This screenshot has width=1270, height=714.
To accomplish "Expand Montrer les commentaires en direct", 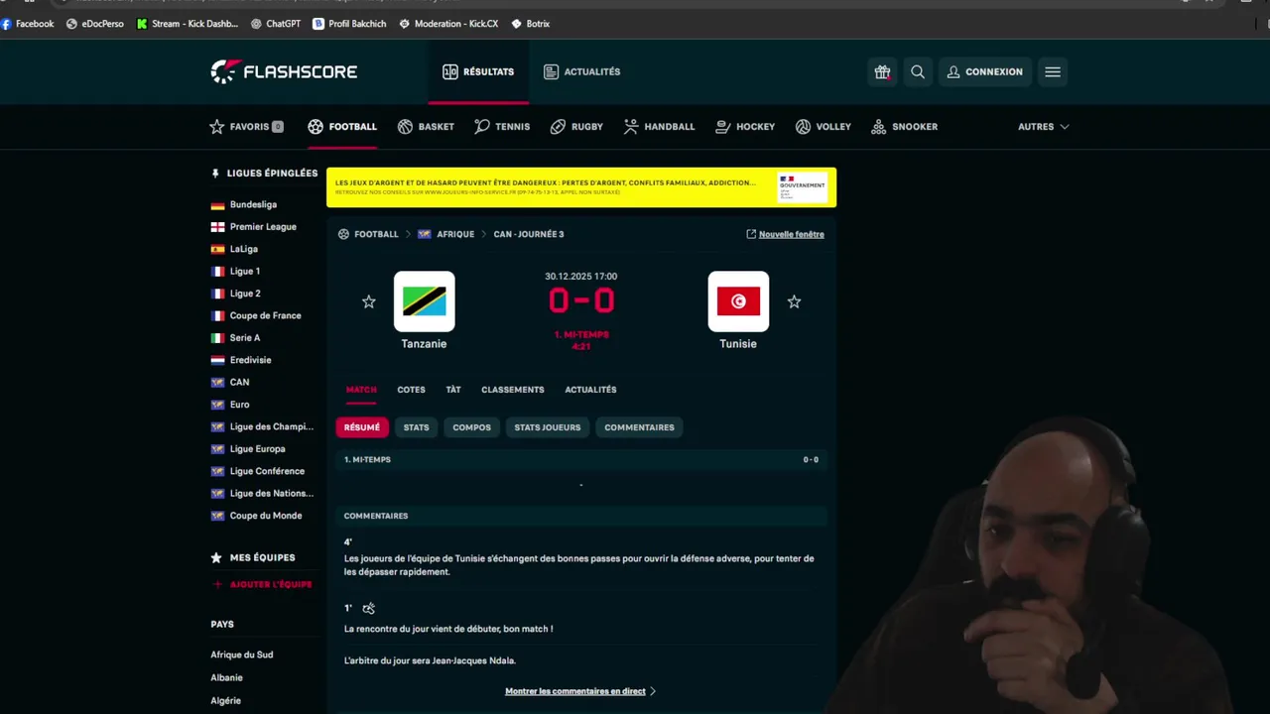I will pos(580,691).
